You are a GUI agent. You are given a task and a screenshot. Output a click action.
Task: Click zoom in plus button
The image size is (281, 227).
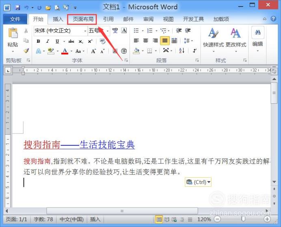click(x=267, y=219)
